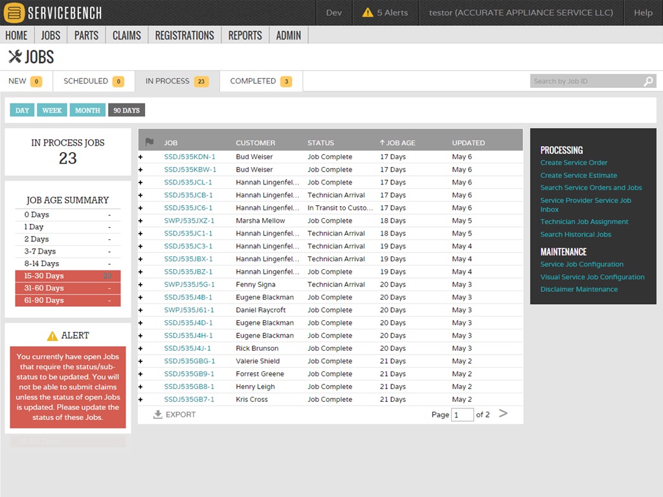
Task: Expand the SSDJ535GB7-1 job row
Action: 140,399
